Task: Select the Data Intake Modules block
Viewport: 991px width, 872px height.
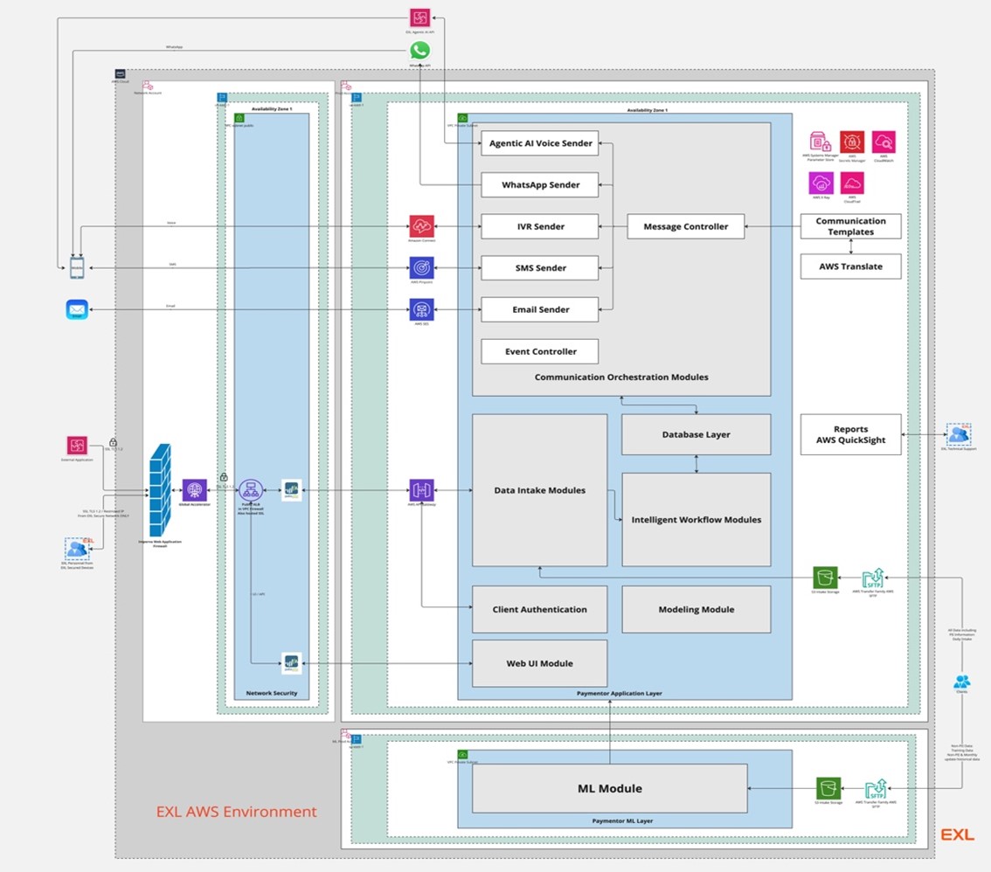Action: coord(539,490)
